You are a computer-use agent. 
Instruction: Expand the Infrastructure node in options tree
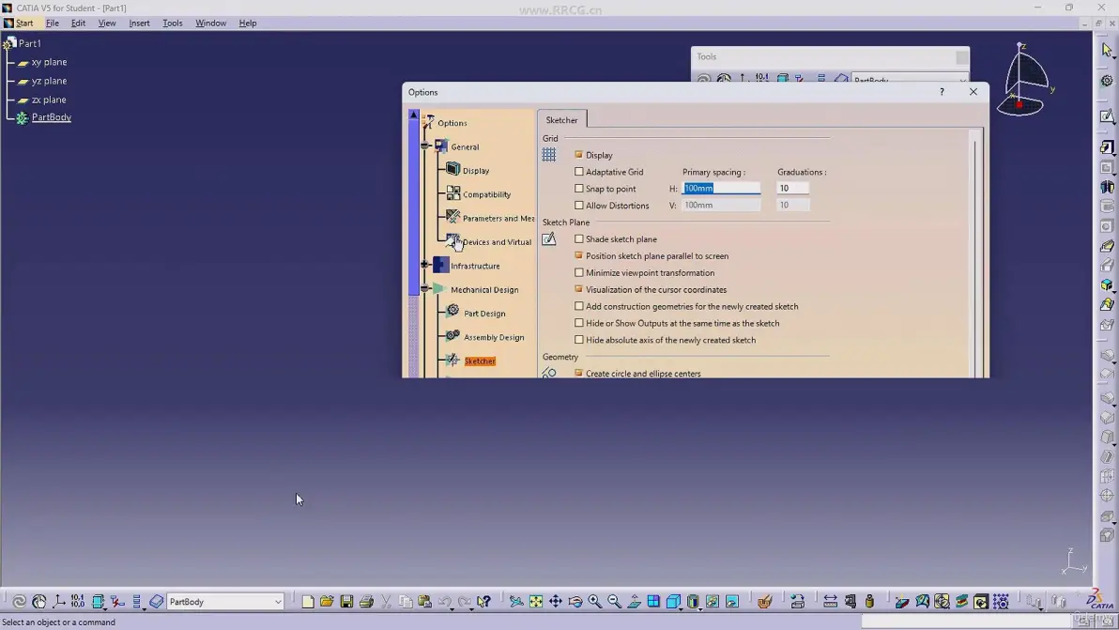[x=425, y=265]
